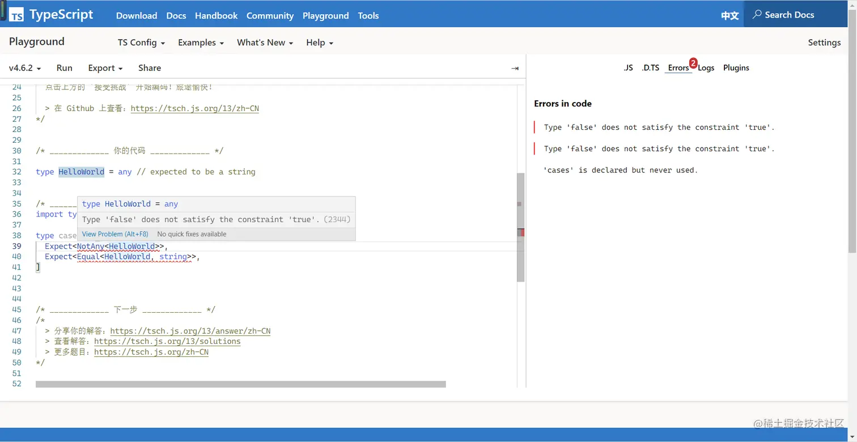857x442 pixels.
Task: Switch language to 中文
Action: tap(730, 15)
